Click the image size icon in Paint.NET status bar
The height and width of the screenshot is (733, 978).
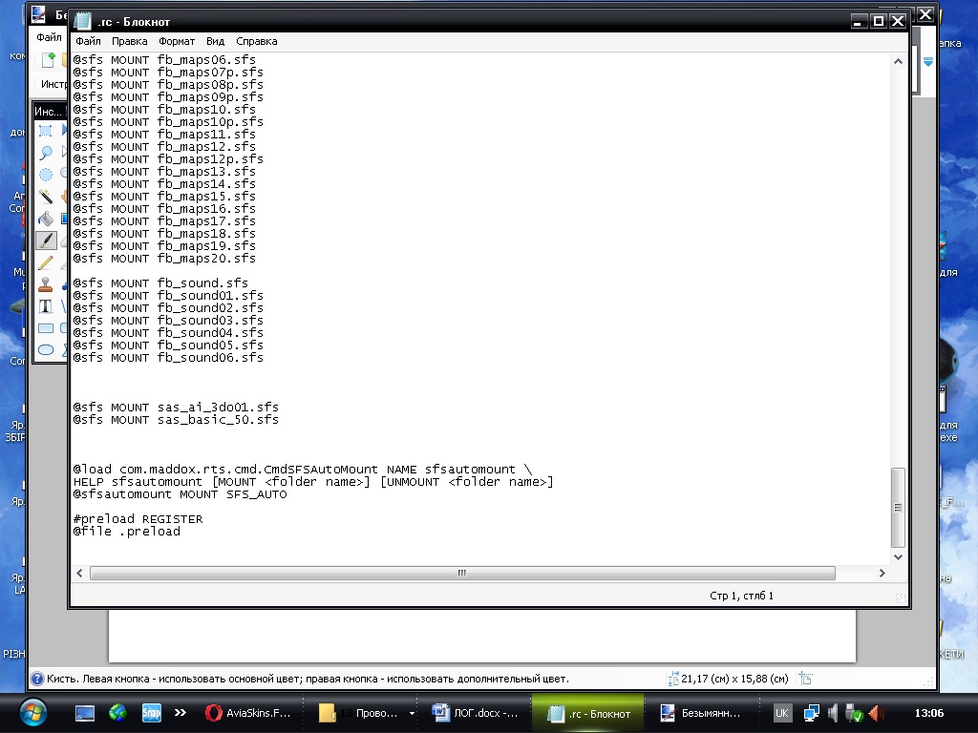coord(673,679)
